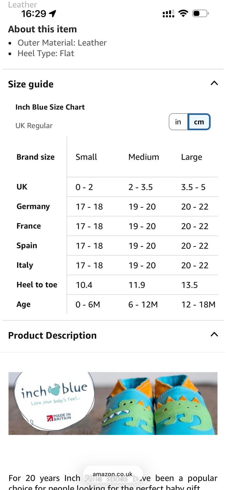Switch size chart units to inches
Viewport: 226px width, 490px height.
click(178, 122)
